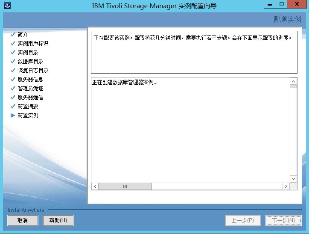Click the checkmark beside 服务器通信
This screenshot has height=234, width=309.
pyautogui.click(x=13, y=97)
